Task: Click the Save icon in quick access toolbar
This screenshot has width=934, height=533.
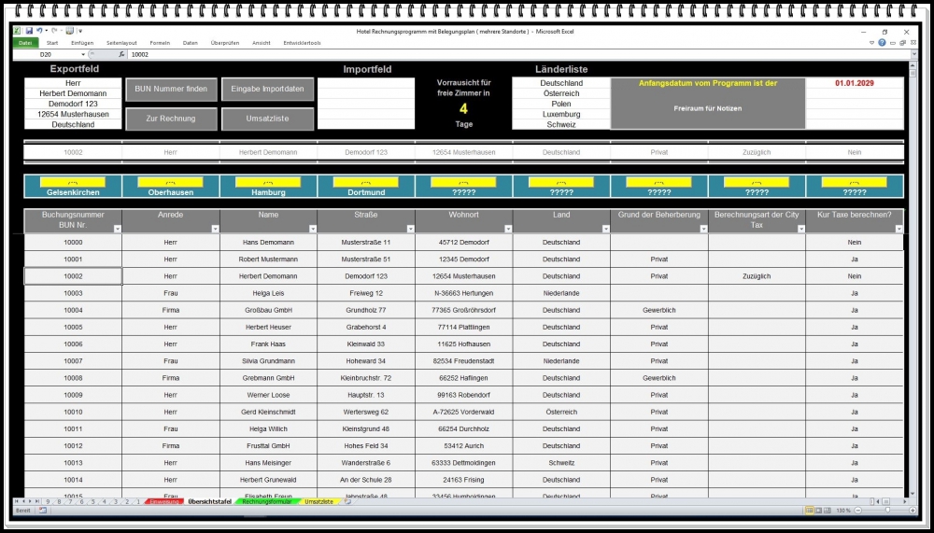Action: [29, 31]
